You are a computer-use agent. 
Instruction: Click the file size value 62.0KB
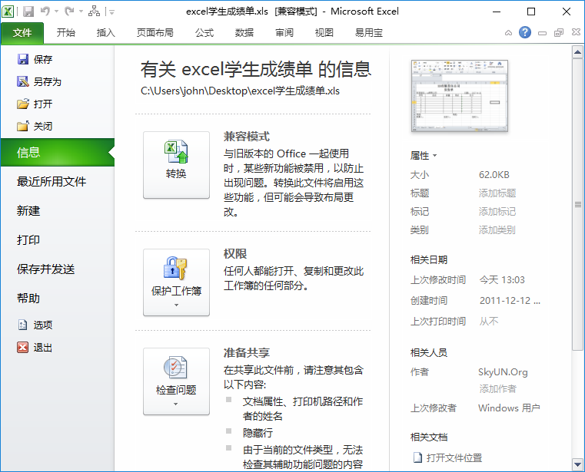pos(494,175)
